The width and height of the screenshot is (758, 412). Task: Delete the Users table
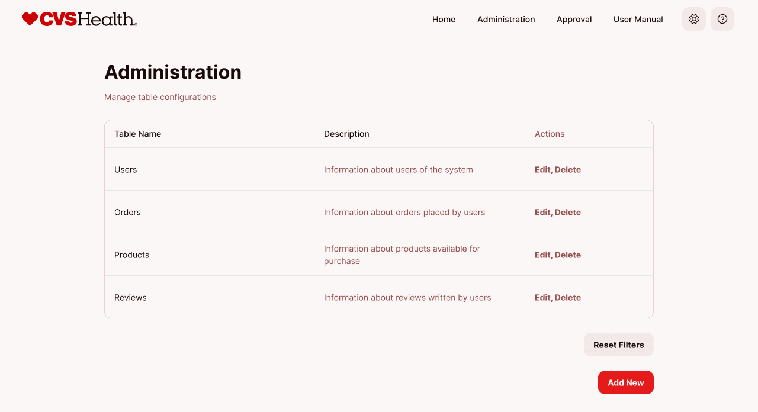(568, 169)
